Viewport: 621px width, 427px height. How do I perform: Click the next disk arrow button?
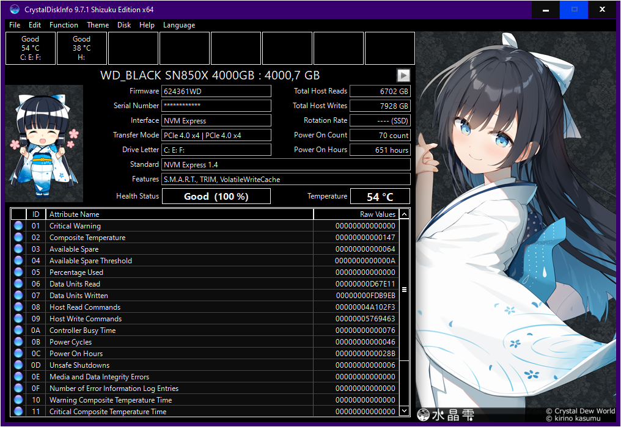pos(403,75)
